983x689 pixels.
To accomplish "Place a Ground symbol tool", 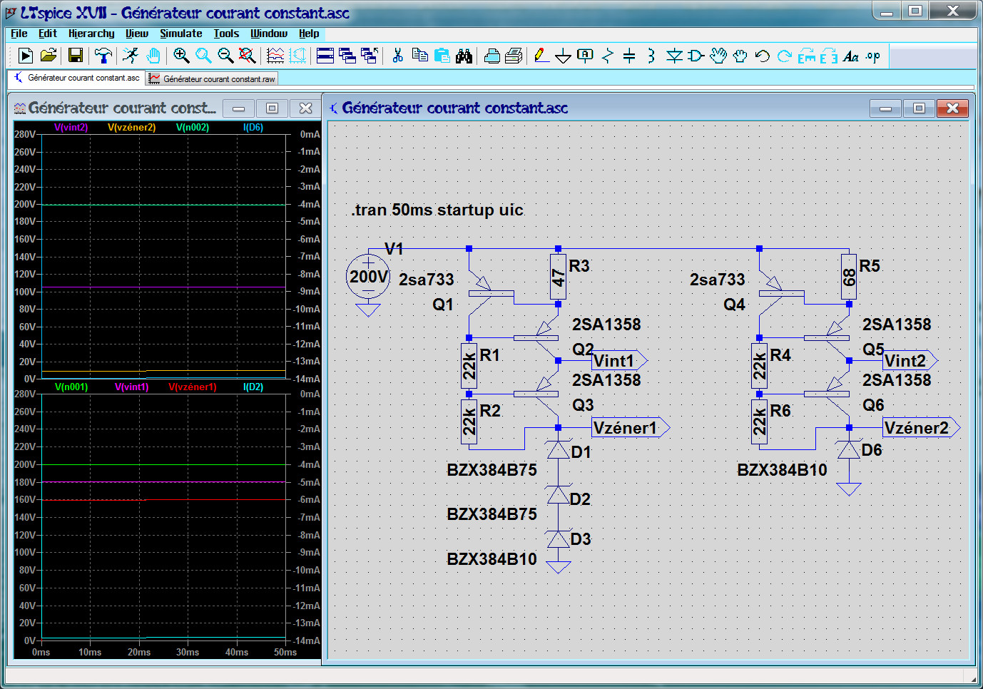I will [x=563, y=56].
